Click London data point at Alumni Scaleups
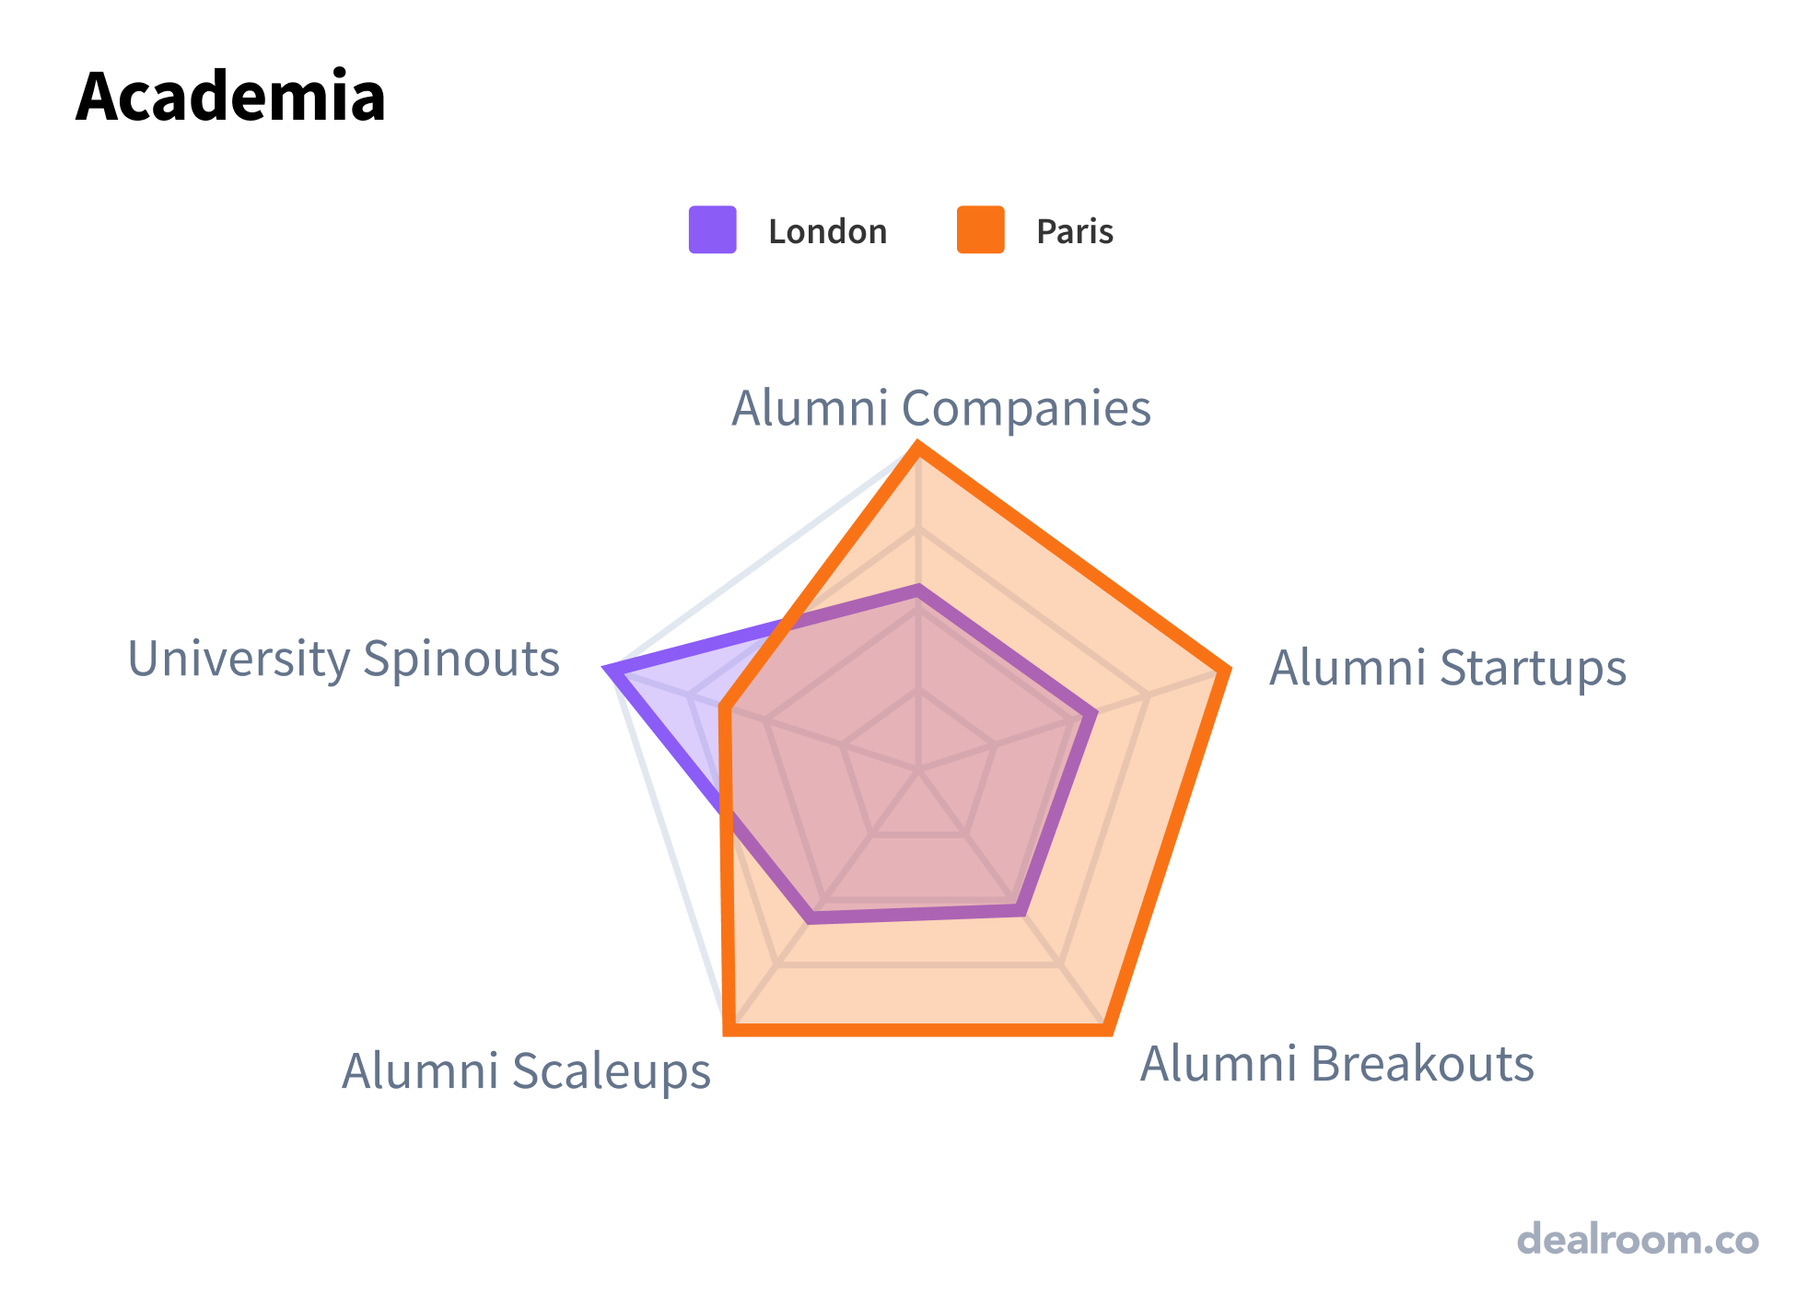This screenshot has height=1297, width=1820. (811, 917)
